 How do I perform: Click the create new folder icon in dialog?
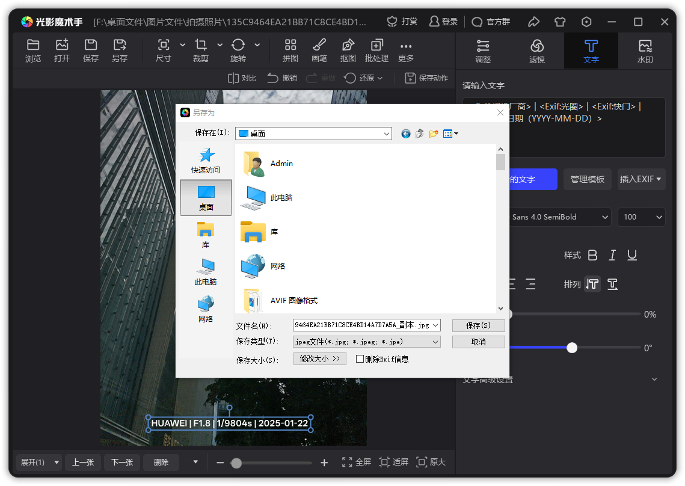tap(433, 134)
